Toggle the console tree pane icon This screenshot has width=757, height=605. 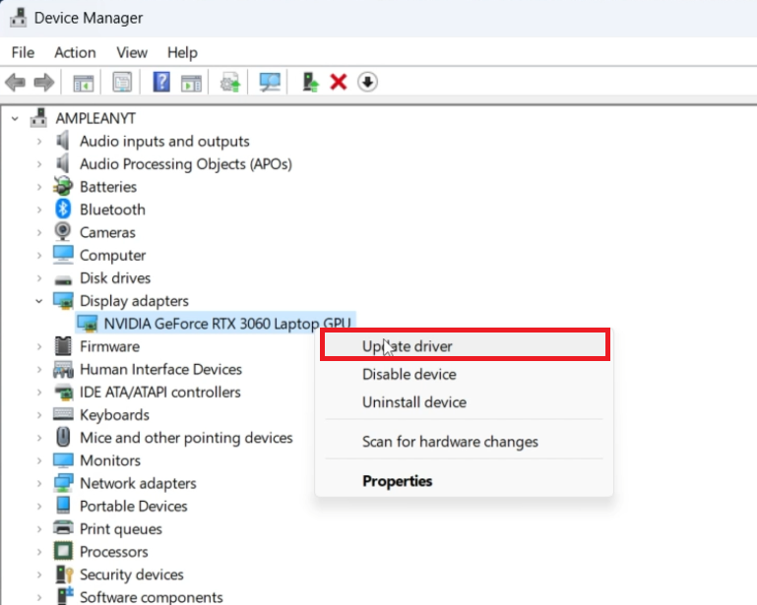pos(83,82)
